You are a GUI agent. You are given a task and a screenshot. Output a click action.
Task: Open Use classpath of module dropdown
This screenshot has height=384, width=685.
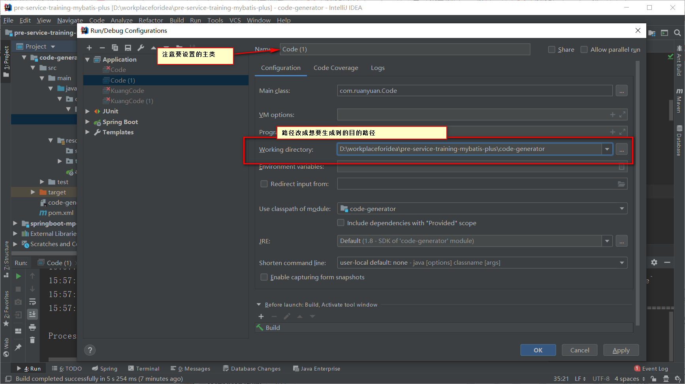point(622,209)
